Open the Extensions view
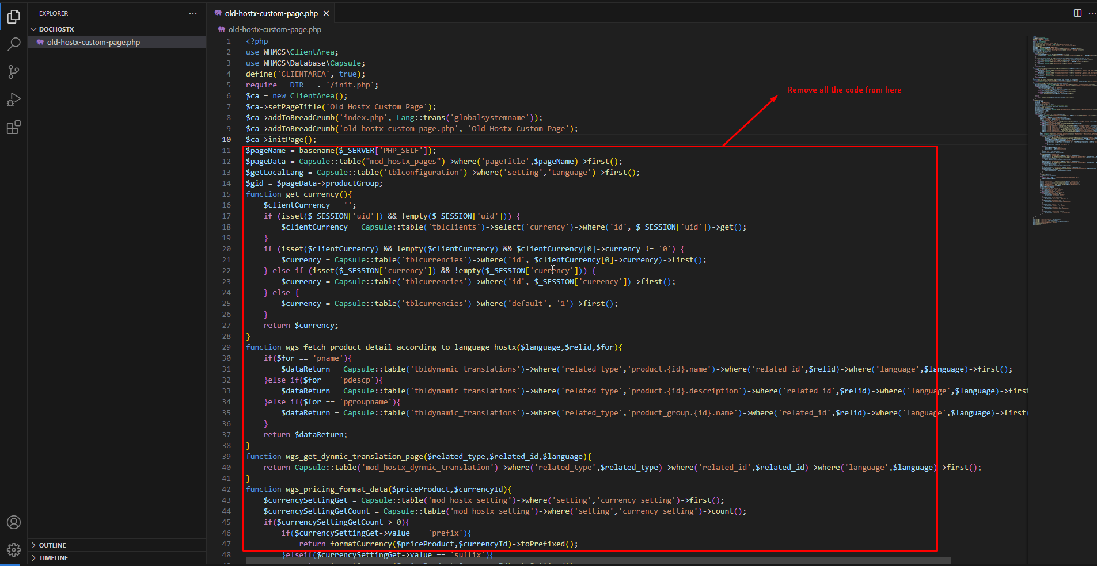This screenshot has height=566, width=1097. pyautogui.click(x=14, y=127)
